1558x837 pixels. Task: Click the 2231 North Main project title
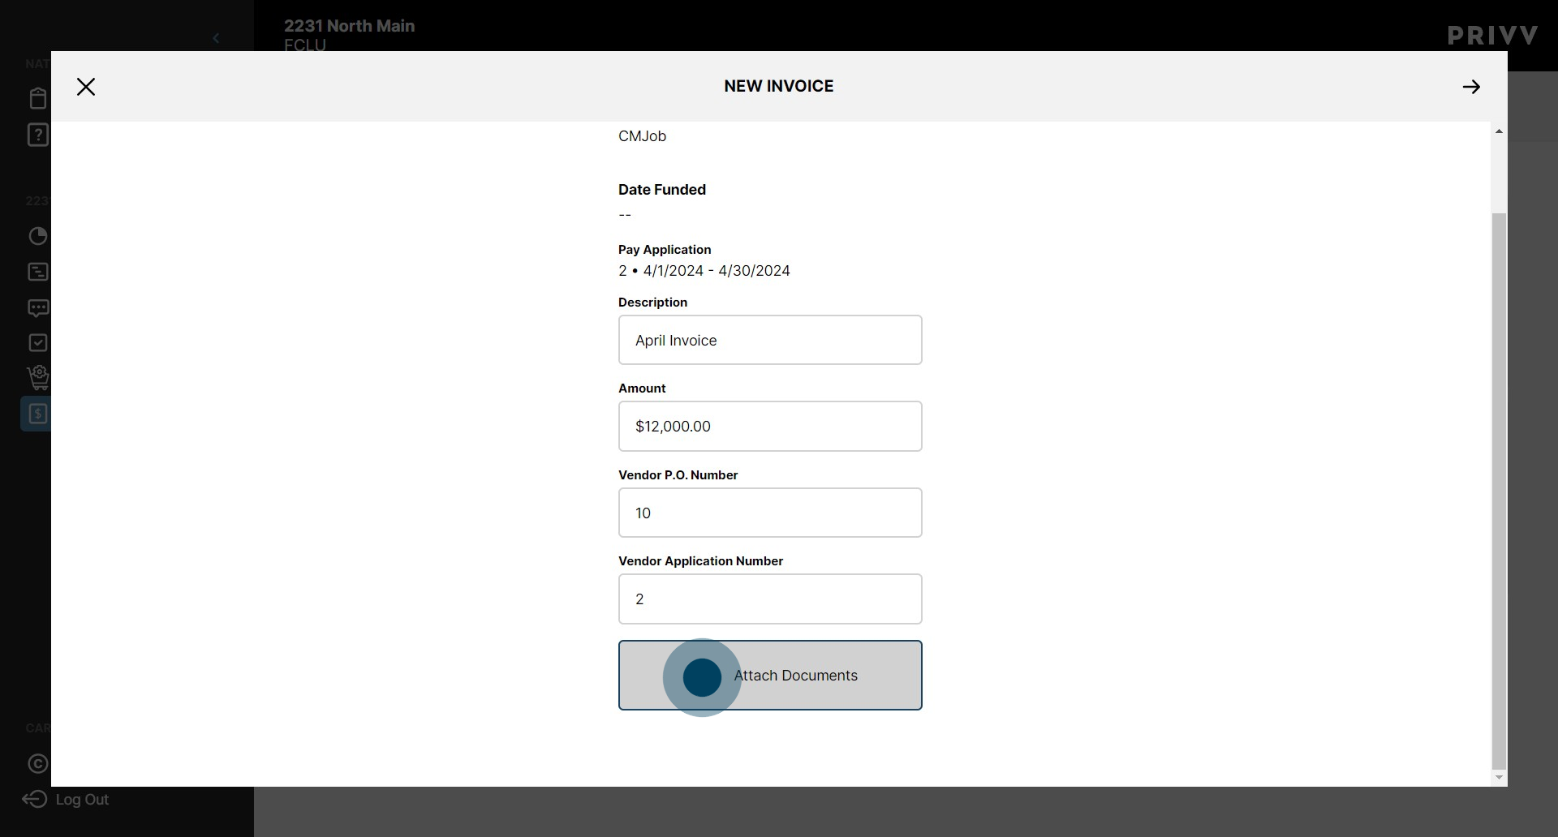pos(350,26)
